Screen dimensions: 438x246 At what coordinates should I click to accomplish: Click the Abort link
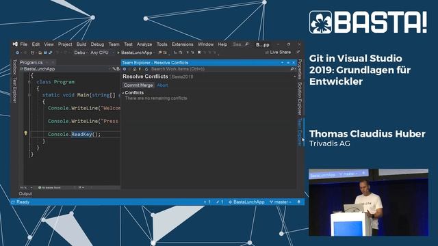coord(162,85)
